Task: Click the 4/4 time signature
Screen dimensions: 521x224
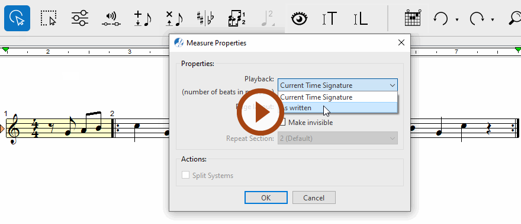Action: [x=35, y=129]
